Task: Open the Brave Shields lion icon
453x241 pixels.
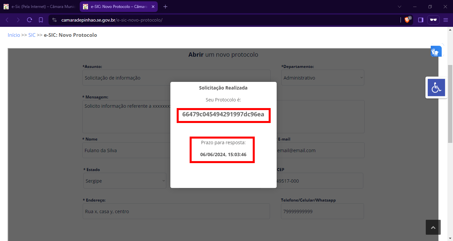Action: pyautogui.click(x=407, y=20)
